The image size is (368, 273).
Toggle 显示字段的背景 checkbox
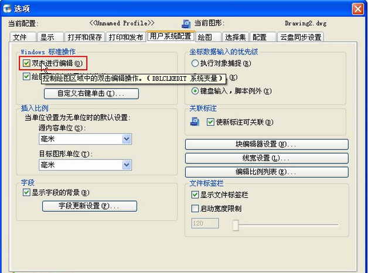[x=26, y=192]
